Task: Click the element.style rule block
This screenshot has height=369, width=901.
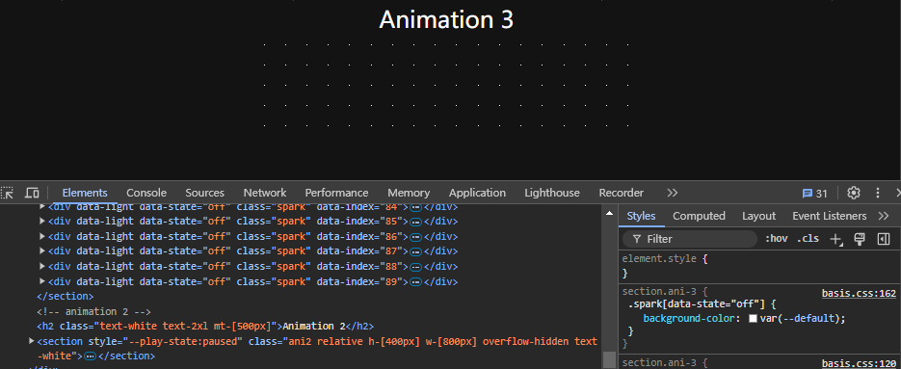Action: (759, 266)
